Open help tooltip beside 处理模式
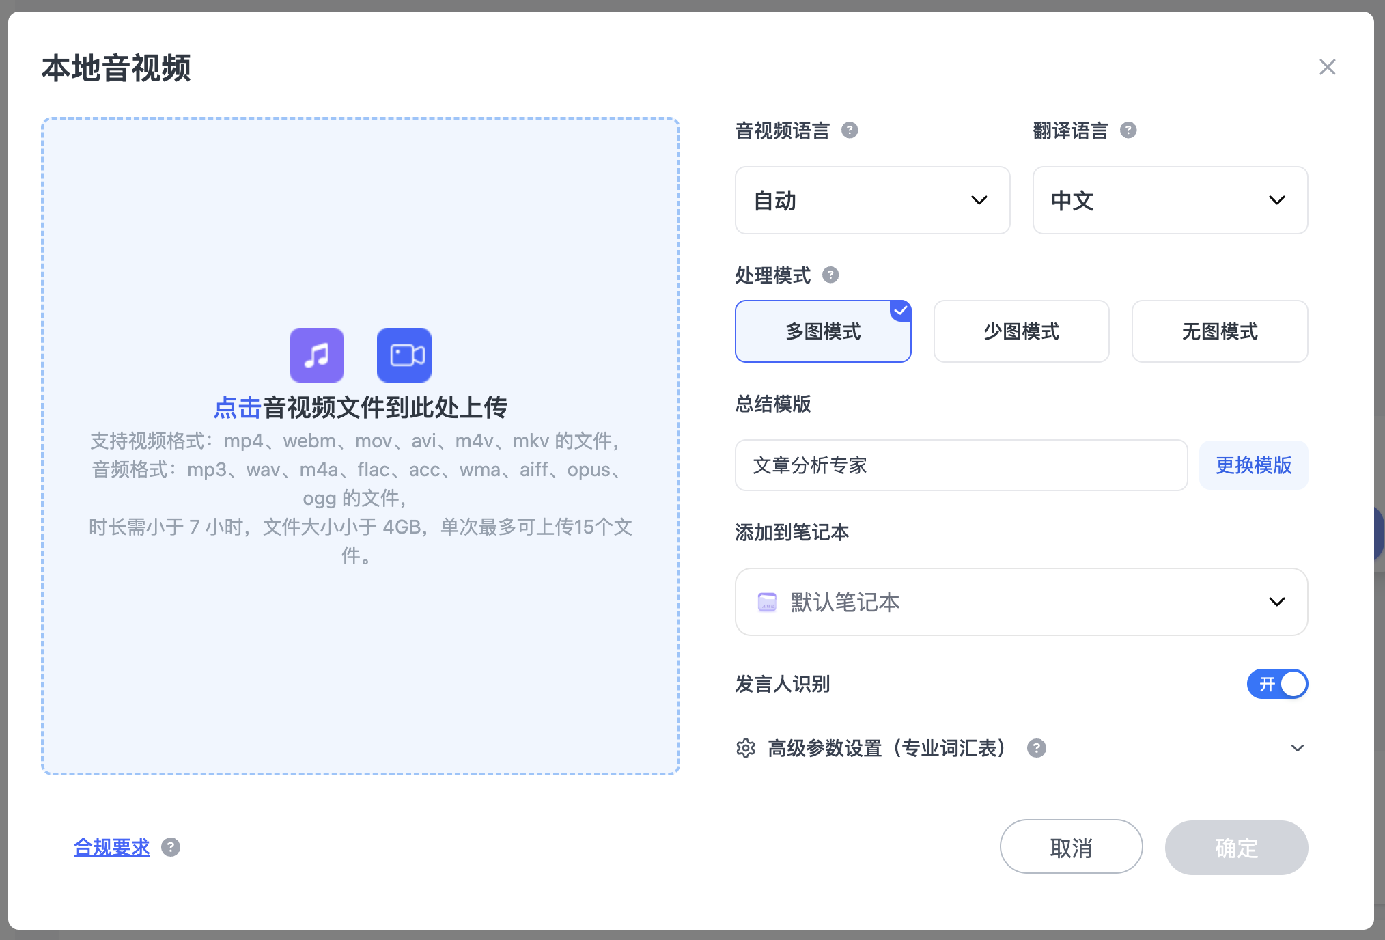This screenshot has width=1385, height=940. click(830, 275)
